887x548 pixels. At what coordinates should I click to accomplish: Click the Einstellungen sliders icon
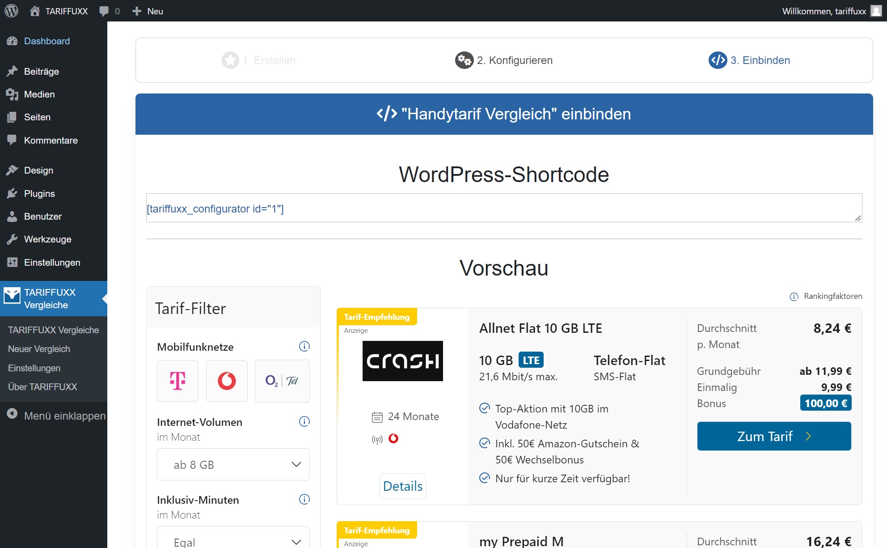point(12,262)
